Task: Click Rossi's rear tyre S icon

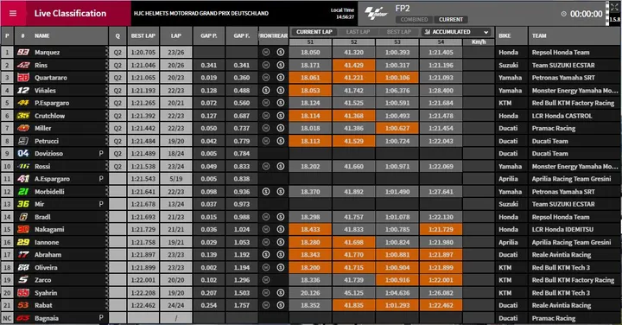Action: [x=281, y=166]
